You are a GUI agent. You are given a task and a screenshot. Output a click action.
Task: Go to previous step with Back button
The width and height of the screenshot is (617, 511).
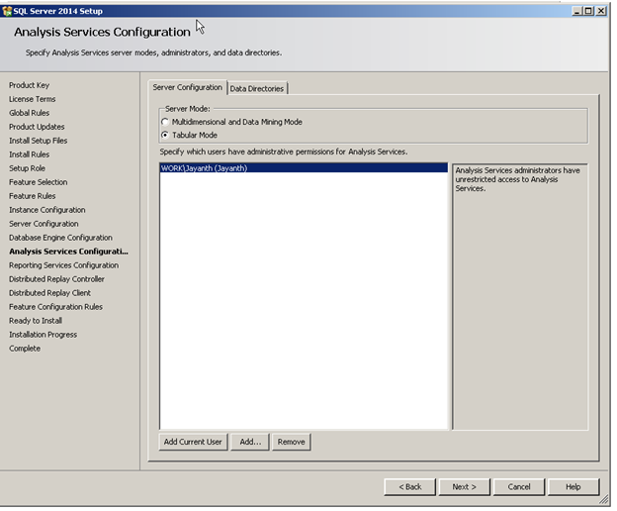click(410, 487)
